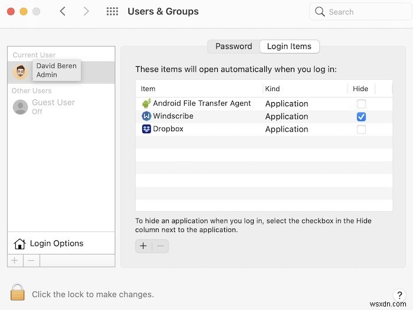Screen dimensions: 413x310
Task: Click the Android File Transfer Agent icon
Action: click(x=146, y=103)
